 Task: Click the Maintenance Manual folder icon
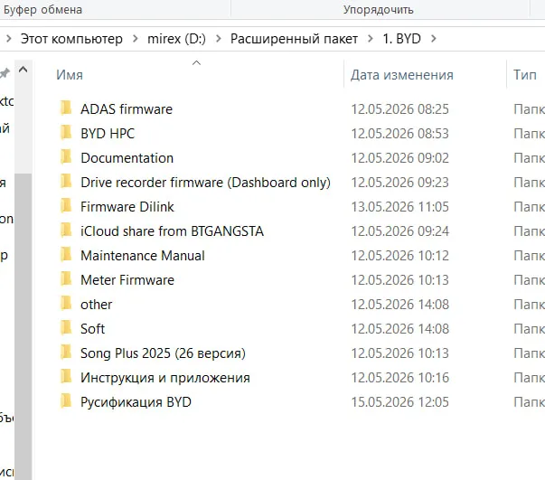click(66, 254)
